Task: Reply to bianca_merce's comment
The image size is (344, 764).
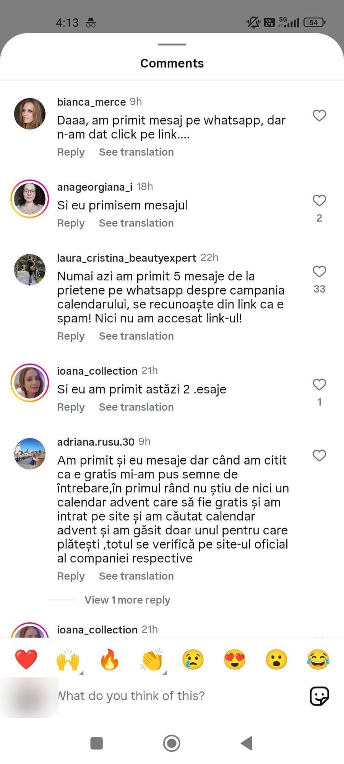Action: (71, 152)
